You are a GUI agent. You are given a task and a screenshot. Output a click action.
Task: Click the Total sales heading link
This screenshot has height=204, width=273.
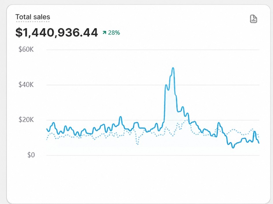pyautogui.click(x=33, y=17)
